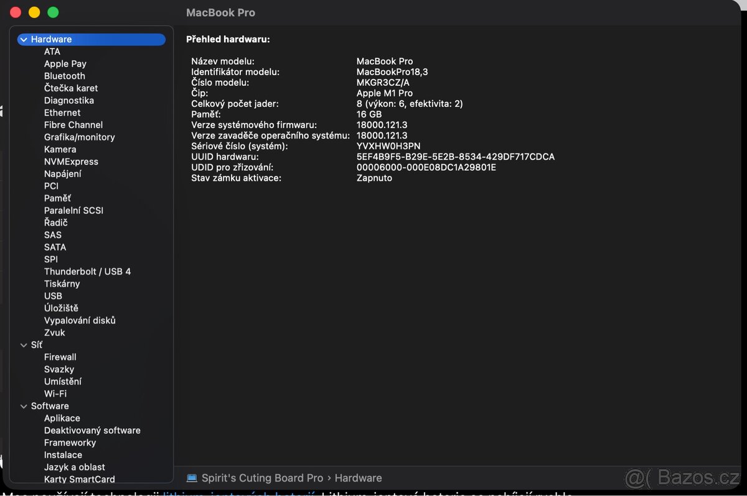Viewport: 747px width, 496px height.
Task: Click Spirit's Cuting Board Pro in path bar
Action: coord(262,478)
